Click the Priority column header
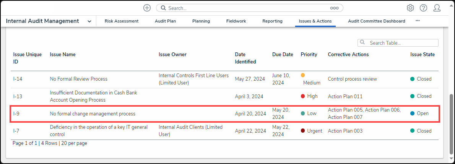This screenshot has width=455, height=164. [309, 54]
